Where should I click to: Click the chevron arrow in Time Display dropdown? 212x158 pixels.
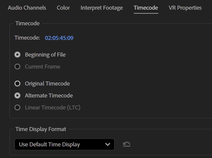[x=108, y=144]
